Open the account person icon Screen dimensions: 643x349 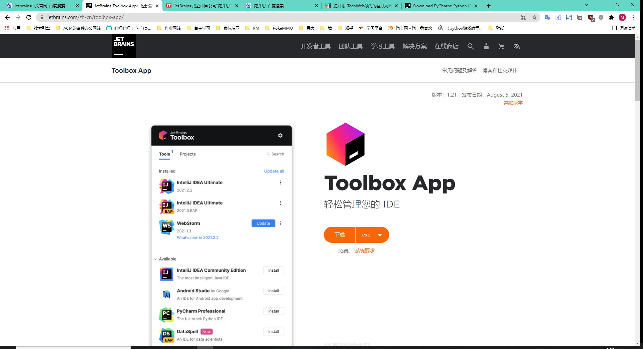tap(486, 46)
